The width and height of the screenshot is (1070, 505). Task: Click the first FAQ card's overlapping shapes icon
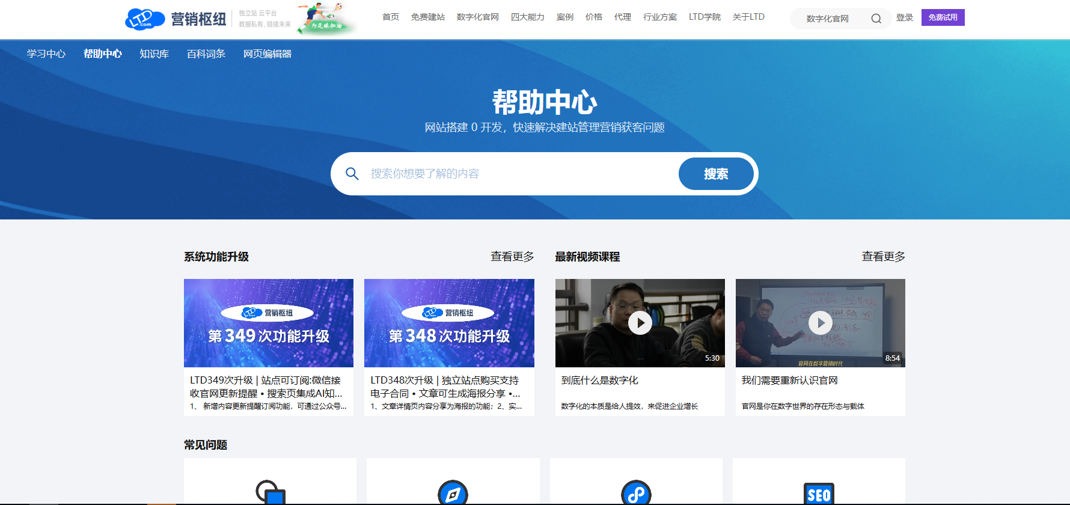[270, 492]
